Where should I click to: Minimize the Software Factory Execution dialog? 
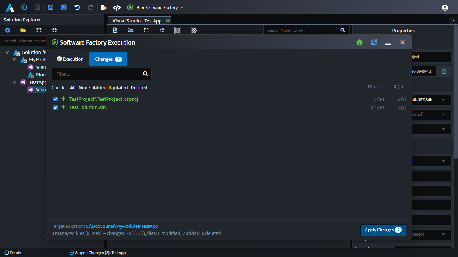click(388, 44)
